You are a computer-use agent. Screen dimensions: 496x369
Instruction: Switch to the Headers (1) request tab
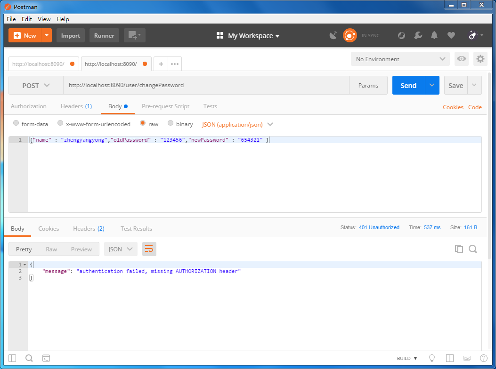[76, 106]
